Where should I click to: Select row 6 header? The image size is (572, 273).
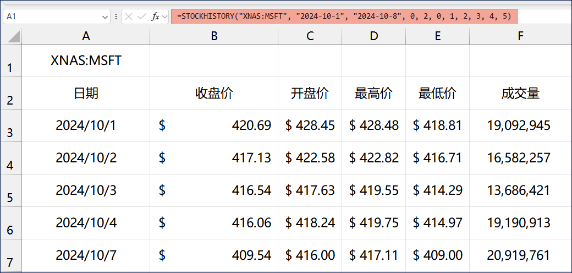click(11, 223)
